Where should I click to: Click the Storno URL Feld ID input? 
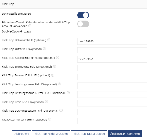point(112,68)
